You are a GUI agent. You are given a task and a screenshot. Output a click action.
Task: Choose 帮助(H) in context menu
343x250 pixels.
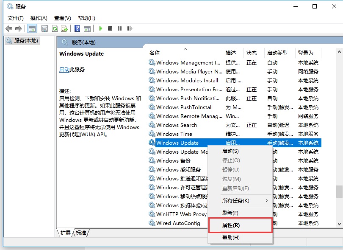point(240,238)
